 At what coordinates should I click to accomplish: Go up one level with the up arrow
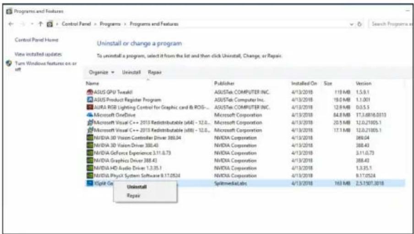(40, 24)
